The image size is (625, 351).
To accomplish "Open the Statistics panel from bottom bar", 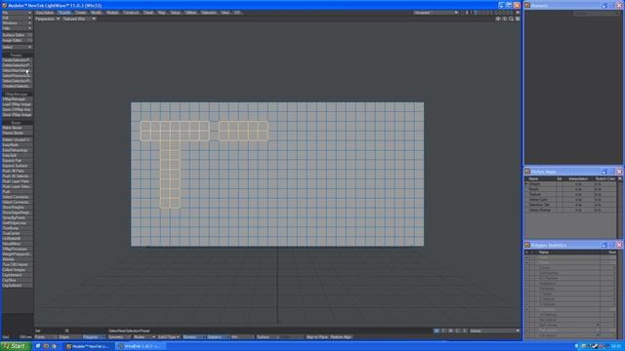I will [x=218, y=337].
